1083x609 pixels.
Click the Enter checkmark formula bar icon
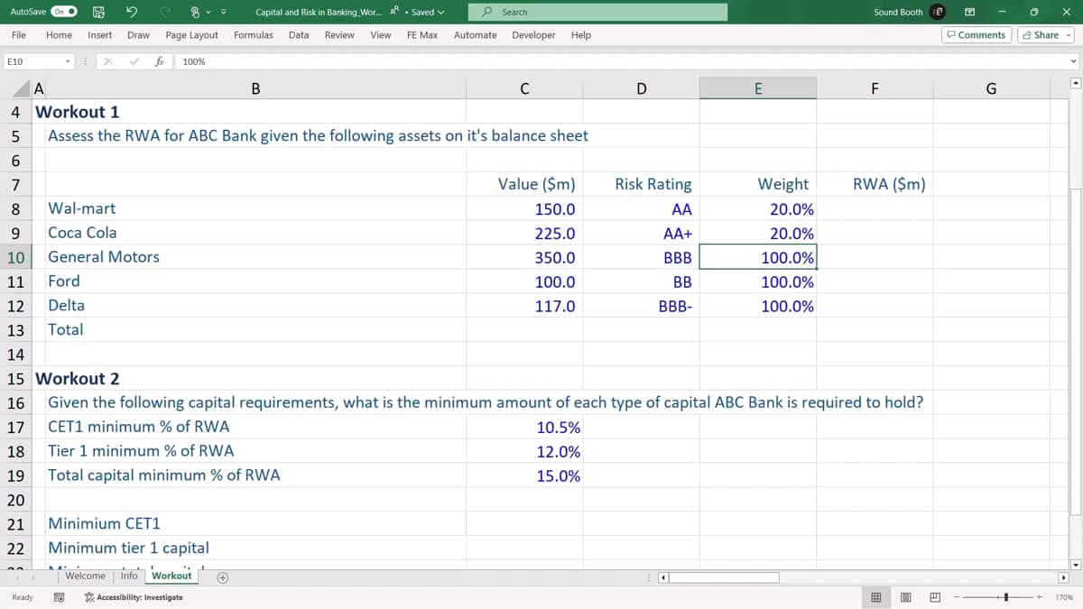pos(133,61)
